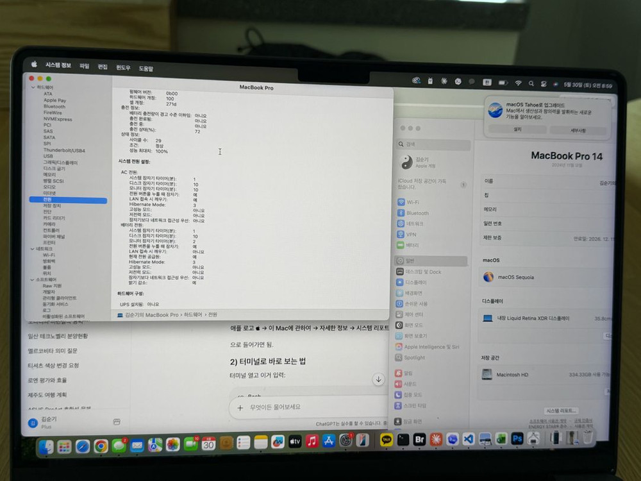Open Mail app in the Dock
The image size is (641, 481).
pyautogui.click(x=137, y=446)
